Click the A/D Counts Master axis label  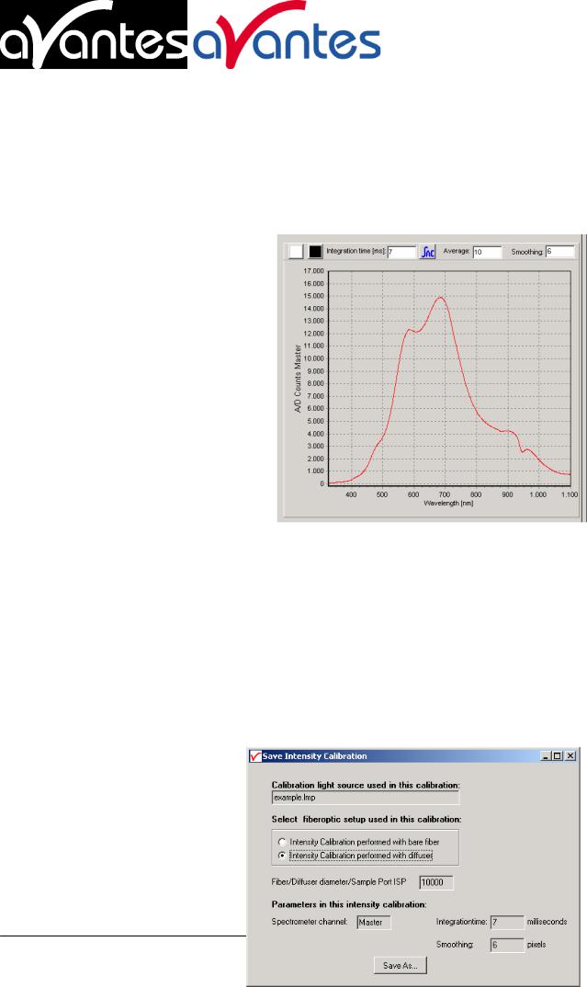click(298, 379)
